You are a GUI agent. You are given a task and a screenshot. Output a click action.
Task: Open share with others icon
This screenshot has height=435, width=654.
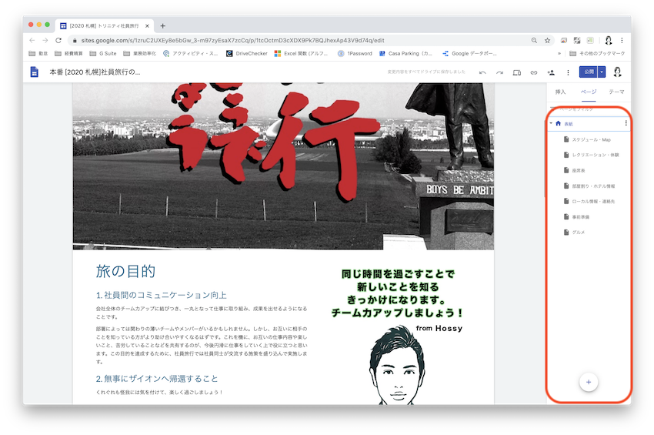coord(551,72)
